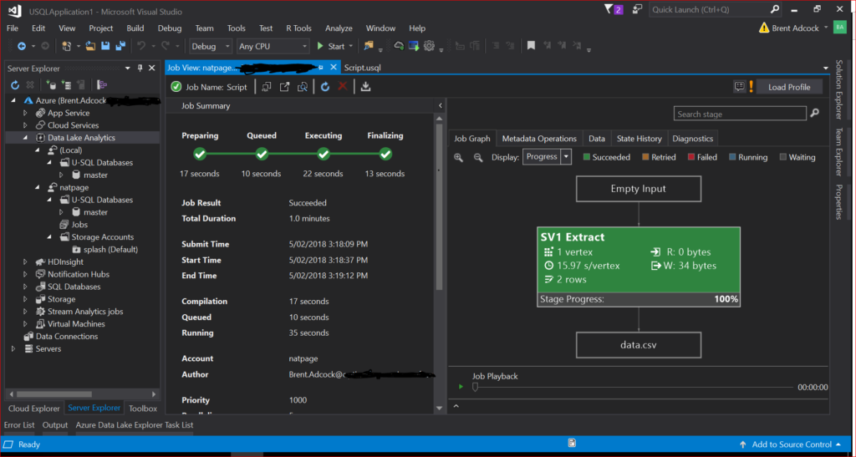This screenshot has height=457, width=856.
Task: Open the Output panel tab
Action: [55, 424]
